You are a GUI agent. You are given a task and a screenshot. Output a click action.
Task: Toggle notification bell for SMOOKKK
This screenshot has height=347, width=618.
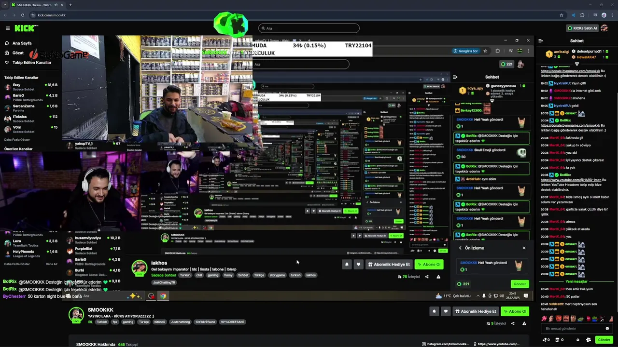pyautogui.click(x=434, y=311)
